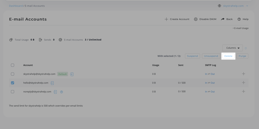Delete the selected email account
Viewport: 259px width, 129px height.
[228, 56]
